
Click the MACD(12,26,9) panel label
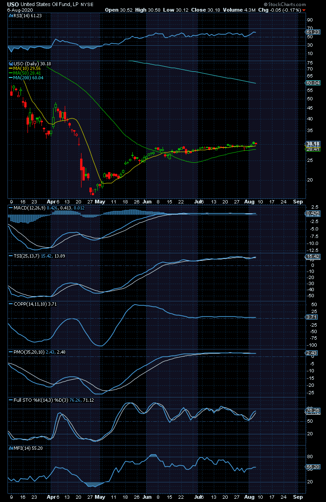29,208
